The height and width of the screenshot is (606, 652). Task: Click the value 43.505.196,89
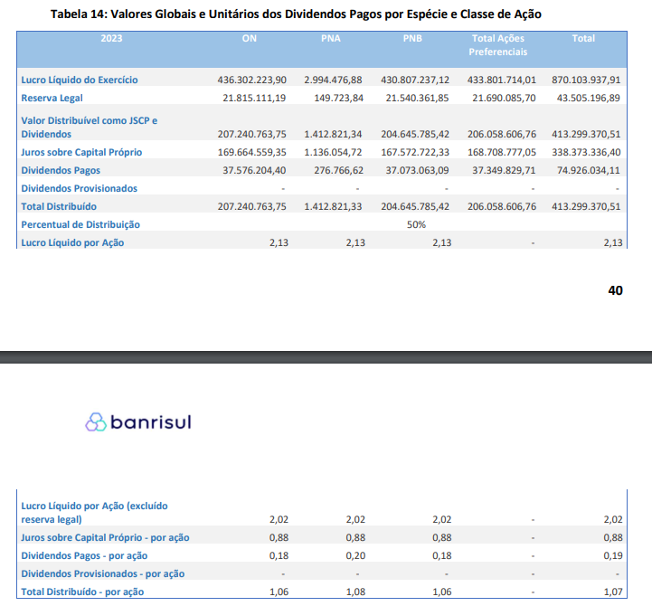coord(588,99)
